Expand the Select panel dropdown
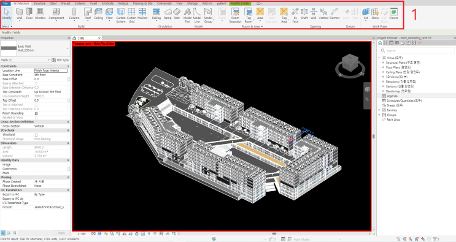 click(x=7, y=26)
